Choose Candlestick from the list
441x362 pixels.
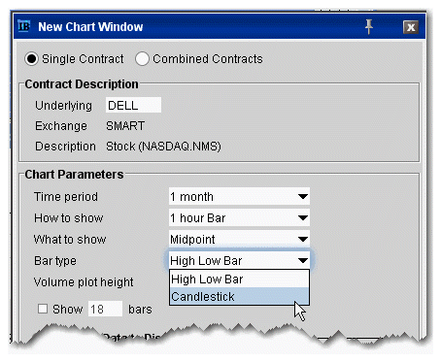pos(239,296)
